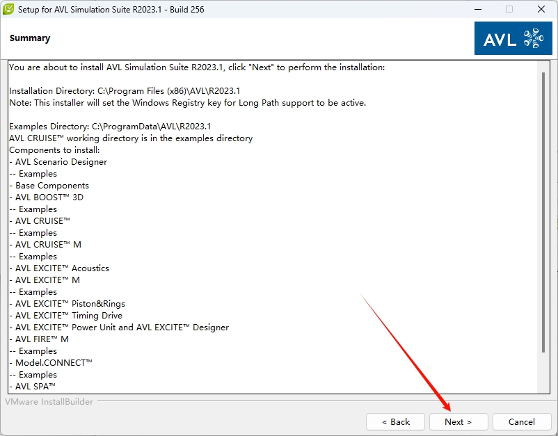This screenshot has width=558, height=436.
Task: Click the Installation Directory path line
Action: pyautogui.click(x=125, y=91)
